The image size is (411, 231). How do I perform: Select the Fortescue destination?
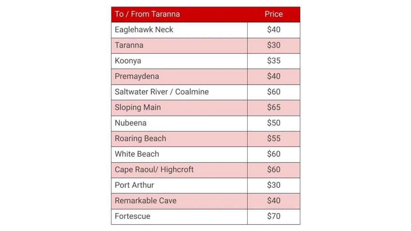133,216
